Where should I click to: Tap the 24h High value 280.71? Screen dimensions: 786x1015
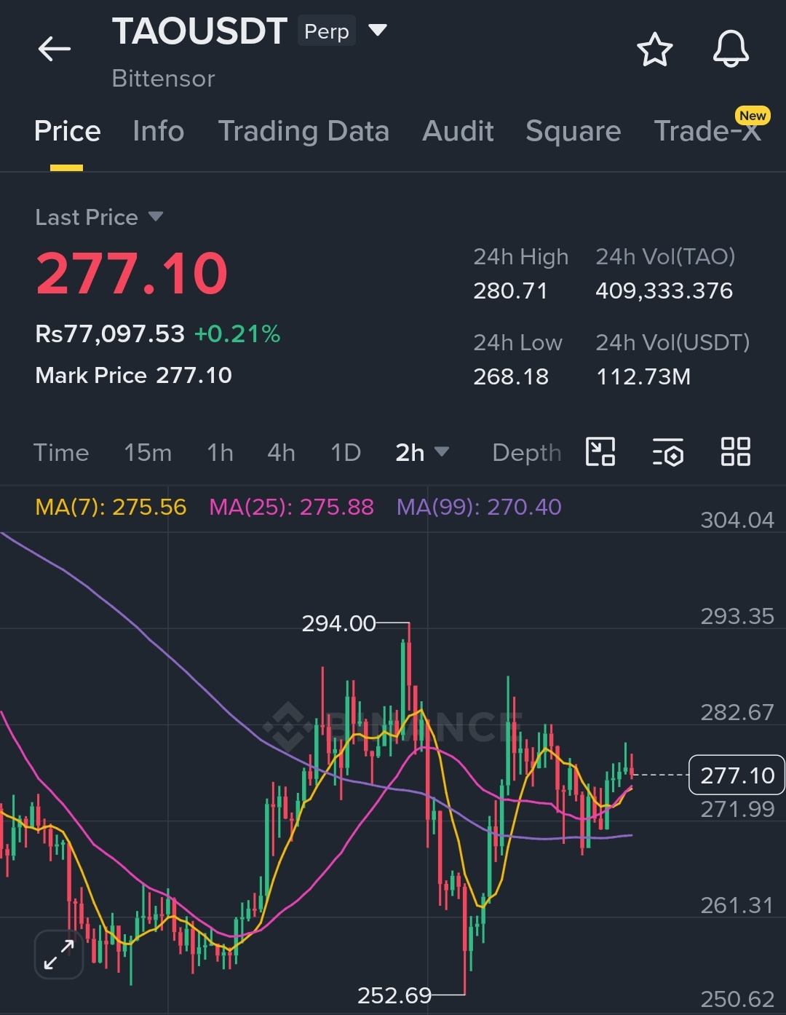tap(510, 291)
